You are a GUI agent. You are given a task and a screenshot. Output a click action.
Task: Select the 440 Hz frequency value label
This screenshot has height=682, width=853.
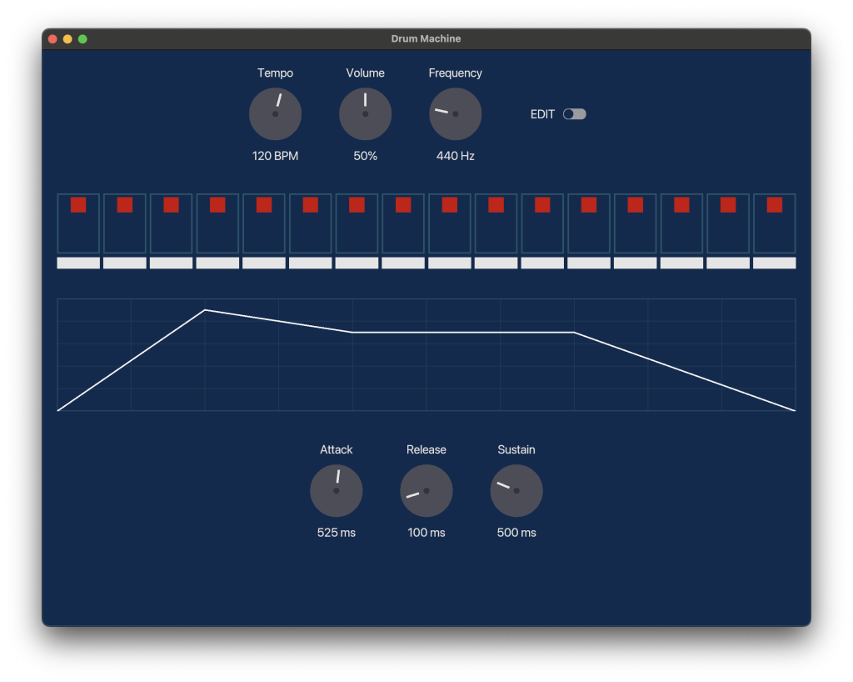click(x=455, y=156)
